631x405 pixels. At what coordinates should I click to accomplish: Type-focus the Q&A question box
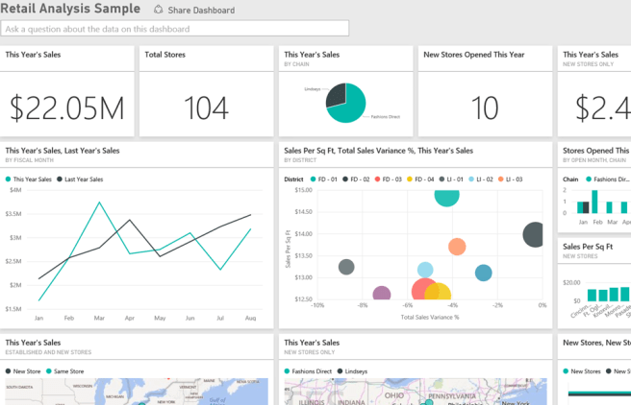[175, 29]
